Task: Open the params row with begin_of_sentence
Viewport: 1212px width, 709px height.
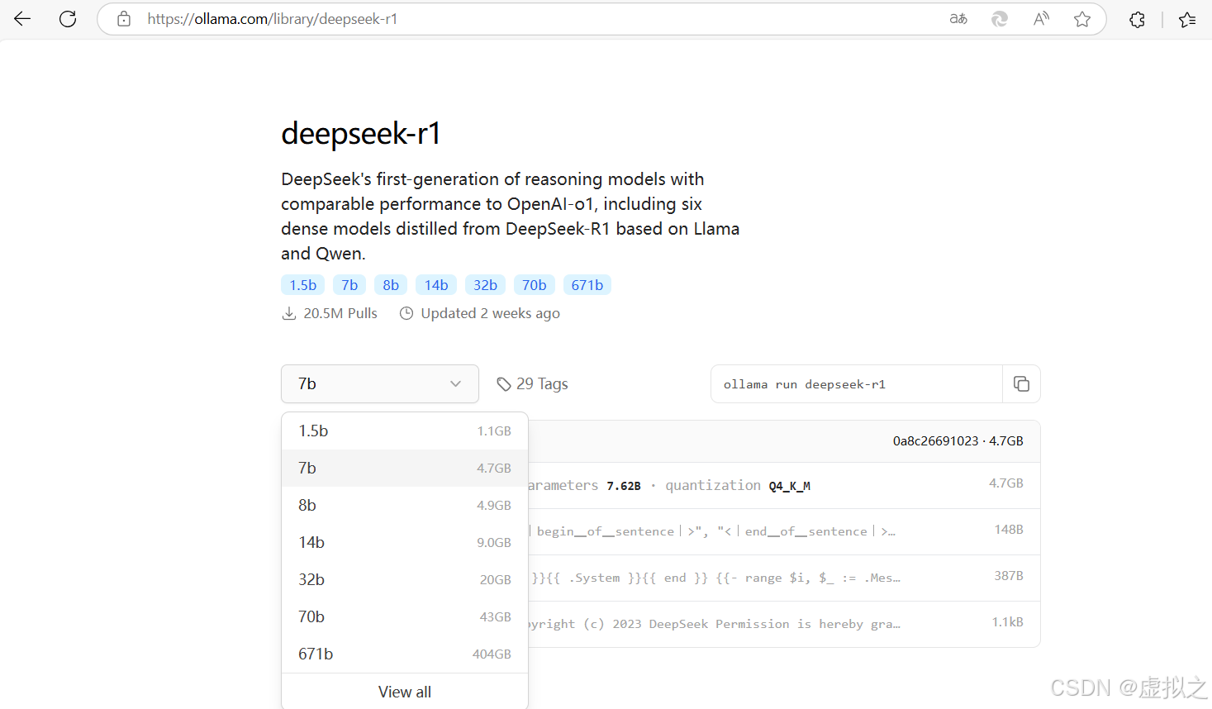Action: click(783, 531)
